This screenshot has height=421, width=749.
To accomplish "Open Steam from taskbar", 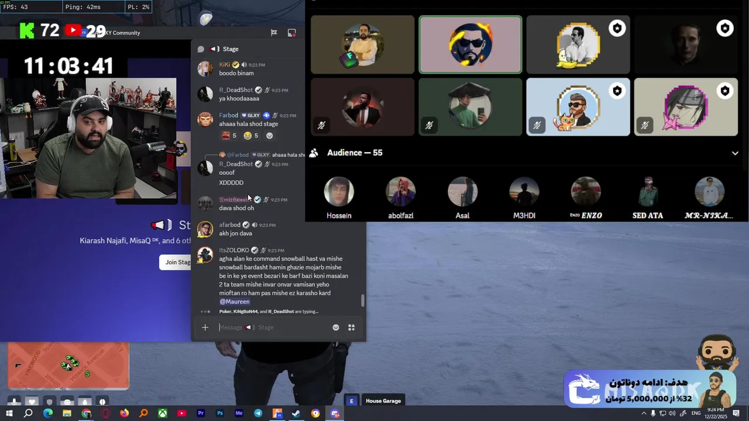I will tap(296, 413).
